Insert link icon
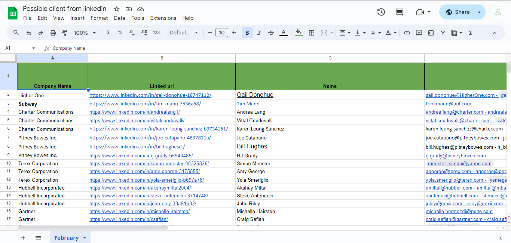Screen dimensions: 511x243 coord(407,33)
